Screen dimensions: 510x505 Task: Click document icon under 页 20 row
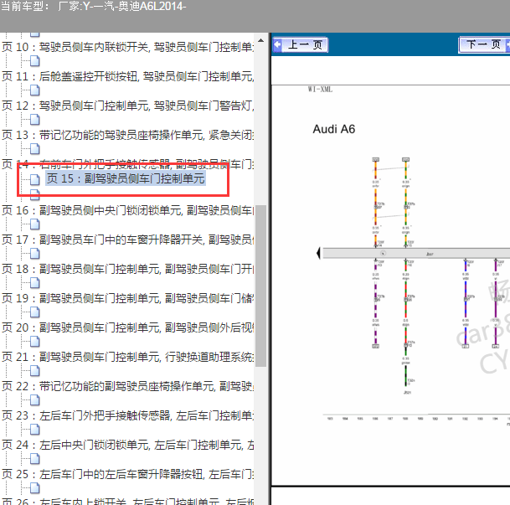[x=35, y=341]
